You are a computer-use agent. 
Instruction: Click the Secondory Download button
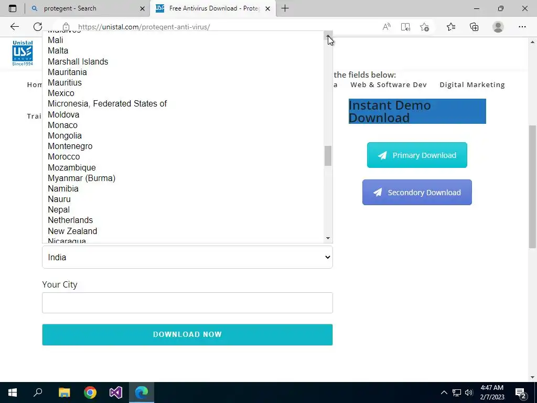tap(417, 192)
